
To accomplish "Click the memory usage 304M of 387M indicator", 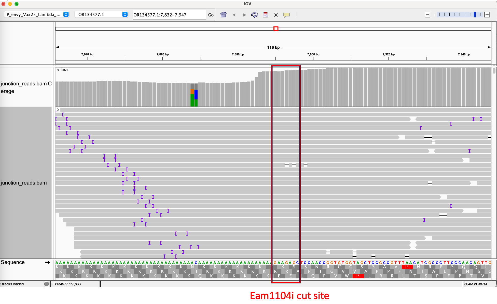I will [x=476, y=284].
